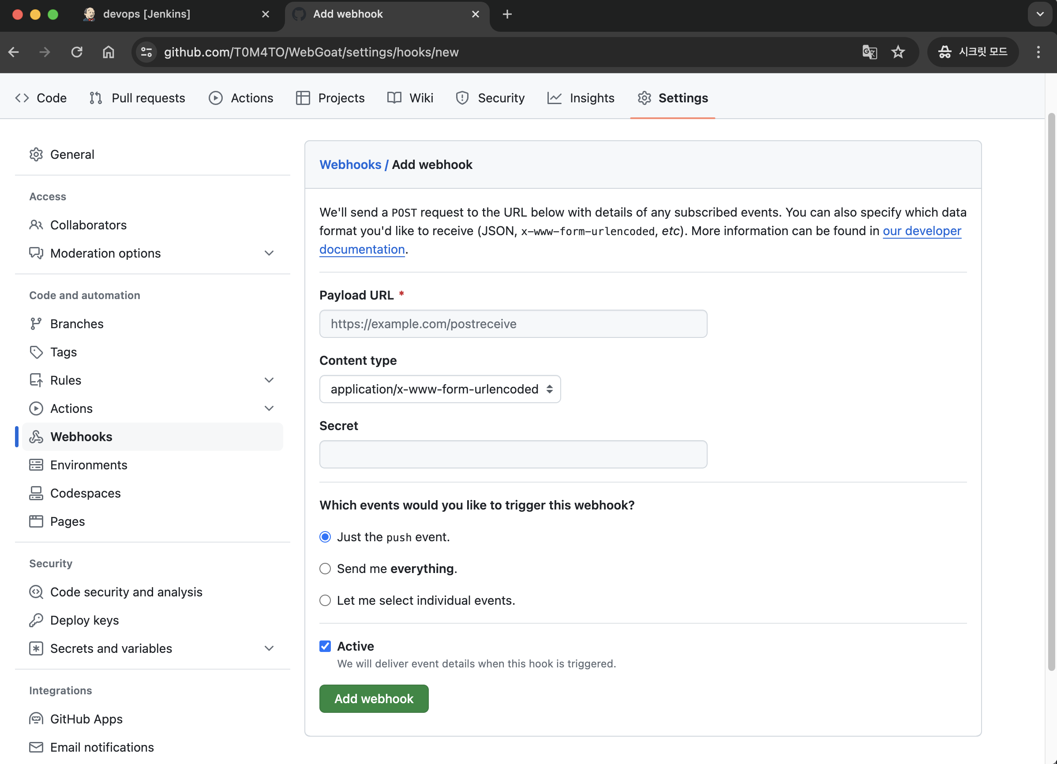
Task: Reload the page with the refresh icon
Action: (77, 52)
